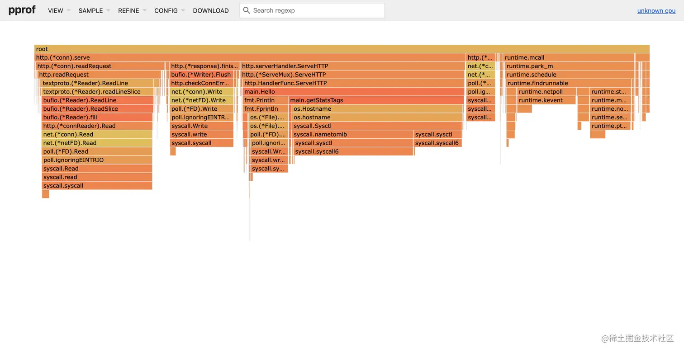Click the main.getStatsTags frame
Viewport: 684px width, 353px height.
point(376,100)
